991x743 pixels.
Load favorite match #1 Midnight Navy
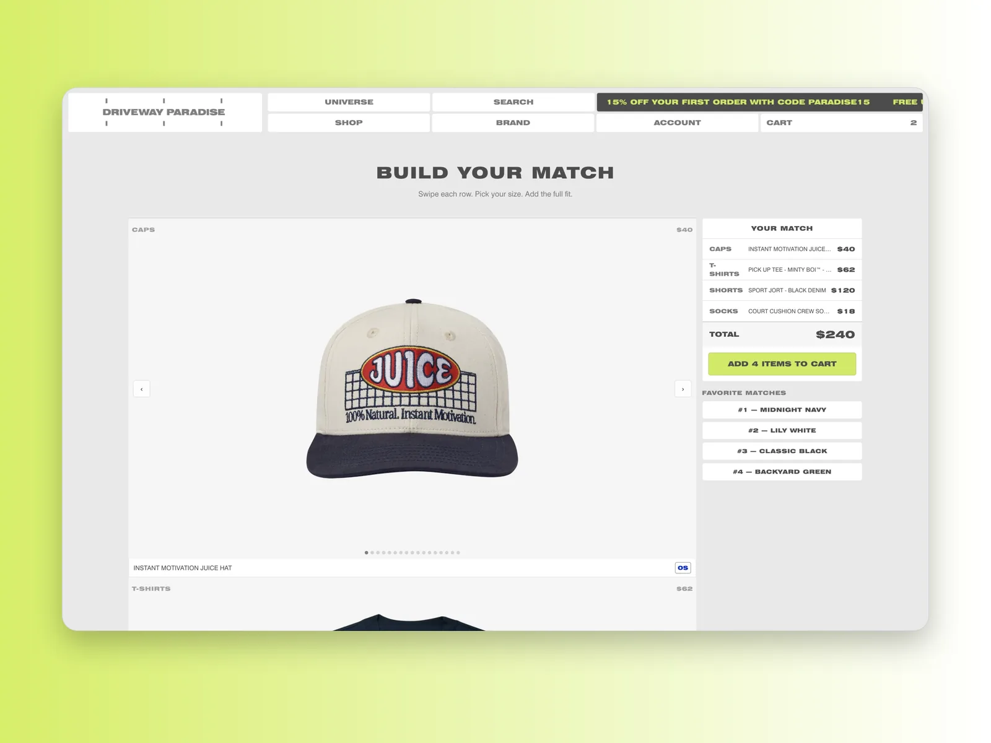point(782,410)
